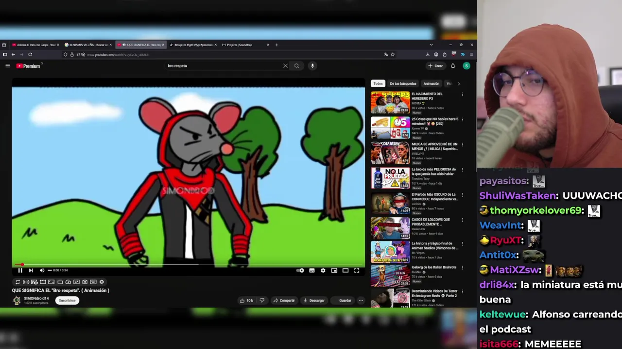
Task: Select the 'Animación' filter chip
Action: coord(431,84)
